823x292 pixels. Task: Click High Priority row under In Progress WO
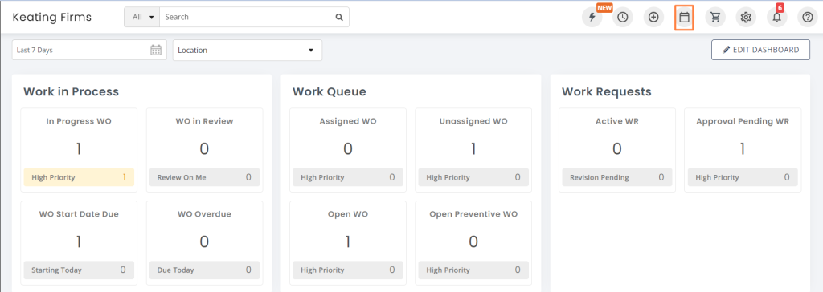pos(79,177)
